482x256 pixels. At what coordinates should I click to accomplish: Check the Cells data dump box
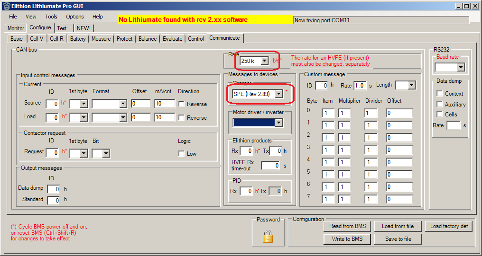tap(440, 115)
